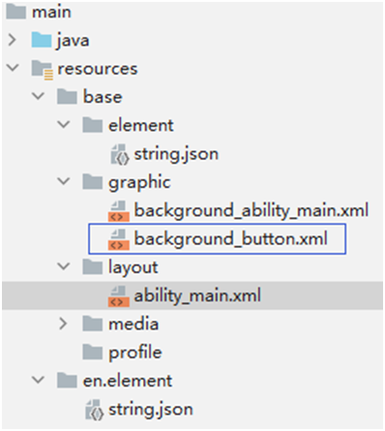This screenshot has width=385, height=431.
Task: Select the base folder name
Action: pos(103,97)
